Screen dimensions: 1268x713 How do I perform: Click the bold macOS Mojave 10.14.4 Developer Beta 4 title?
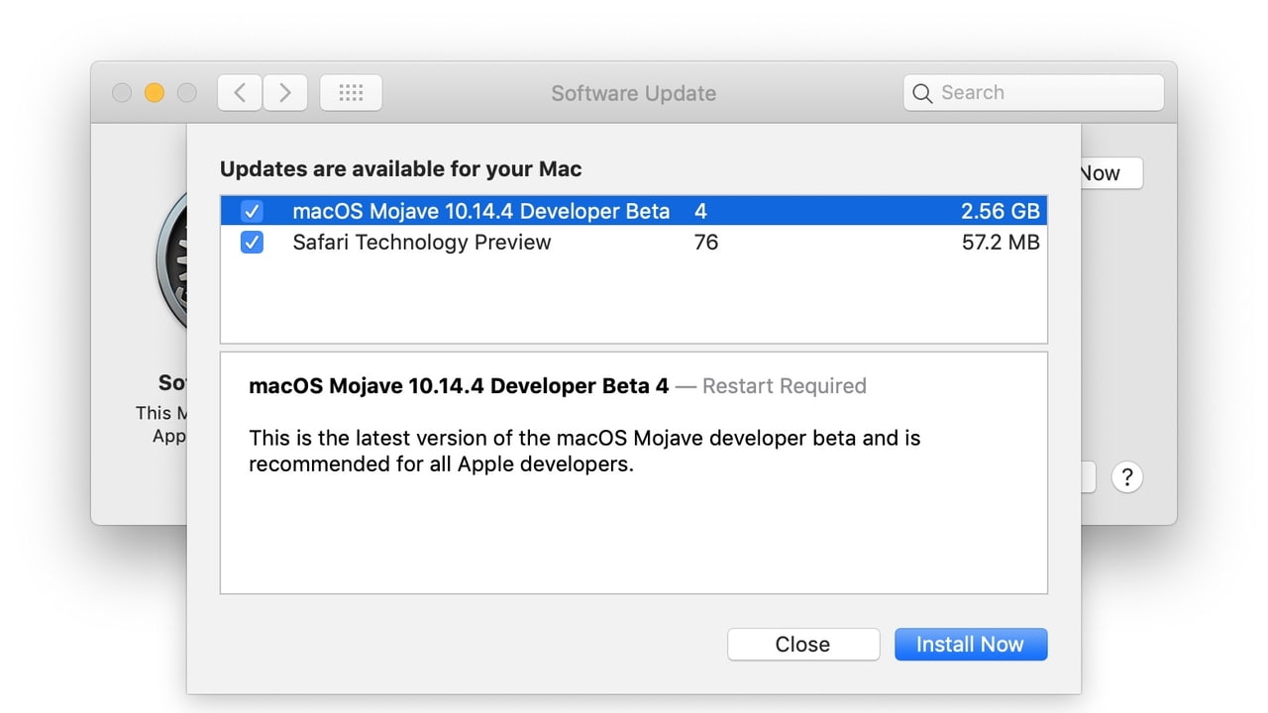point(459,386)
